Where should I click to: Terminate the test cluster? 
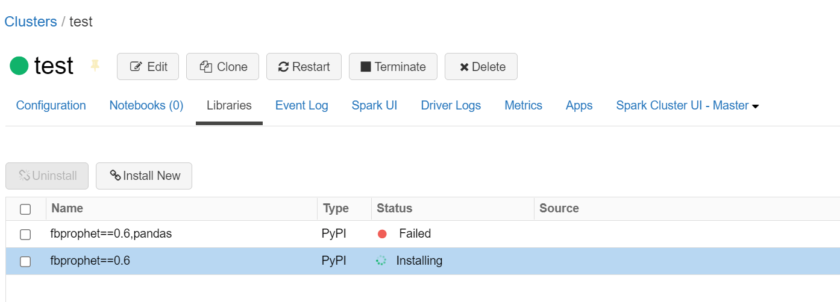pyautogui.click(x=393, y=67)
